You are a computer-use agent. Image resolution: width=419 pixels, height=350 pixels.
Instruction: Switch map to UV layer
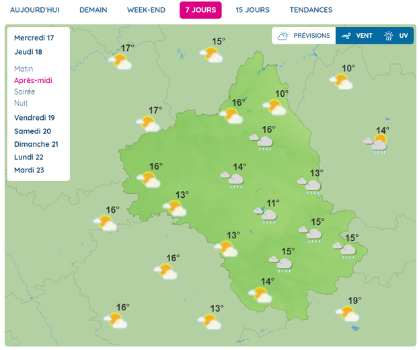point(396,36)
